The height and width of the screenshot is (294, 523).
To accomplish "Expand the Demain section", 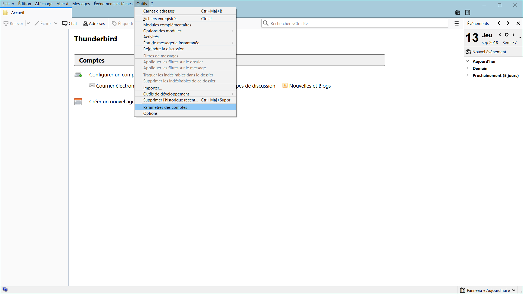I will pyautogui.click(x=468, y=68).
